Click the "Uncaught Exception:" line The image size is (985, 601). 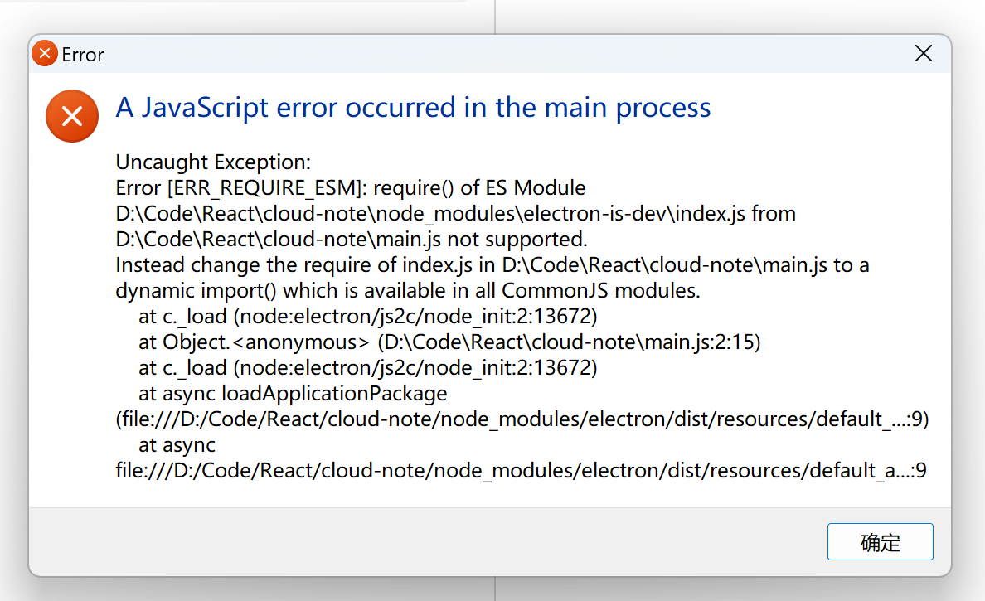point(213,162)
